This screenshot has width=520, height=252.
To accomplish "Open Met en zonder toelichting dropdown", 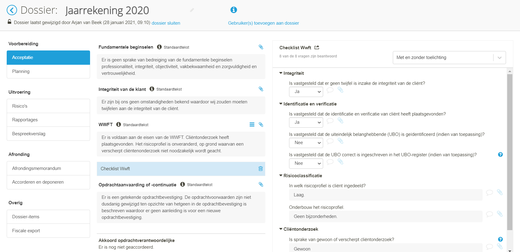I will 449,57.
